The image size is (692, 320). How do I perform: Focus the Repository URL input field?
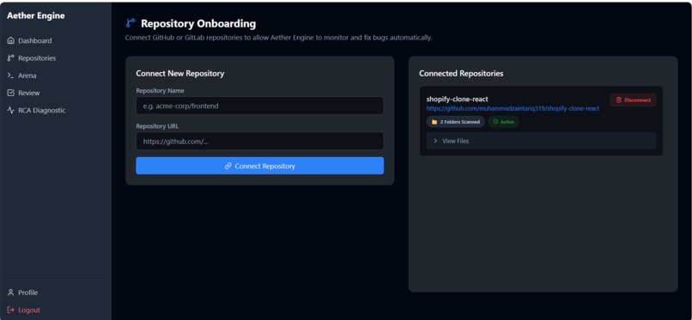pos(259,141)
